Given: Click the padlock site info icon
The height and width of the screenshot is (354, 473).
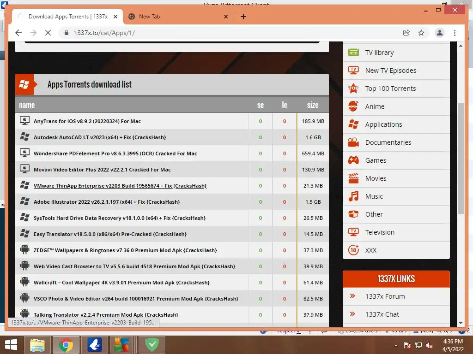Looking at the screenshot, I should (67, 33).
